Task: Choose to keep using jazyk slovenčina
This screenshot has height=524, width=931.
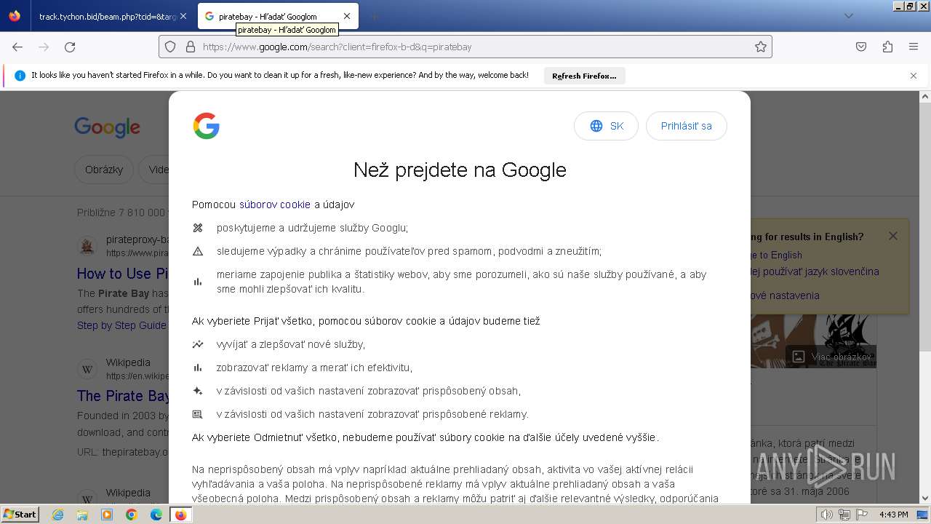Action: pyautogui.click(x=815, y=271)
